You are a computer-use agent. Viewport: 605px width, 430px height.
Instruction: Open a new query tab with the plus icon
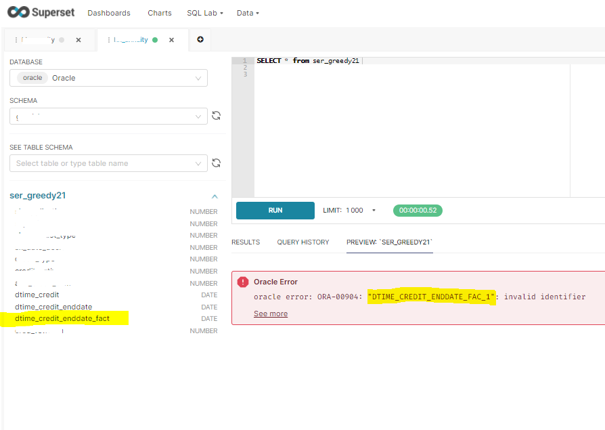click(200, 40)
